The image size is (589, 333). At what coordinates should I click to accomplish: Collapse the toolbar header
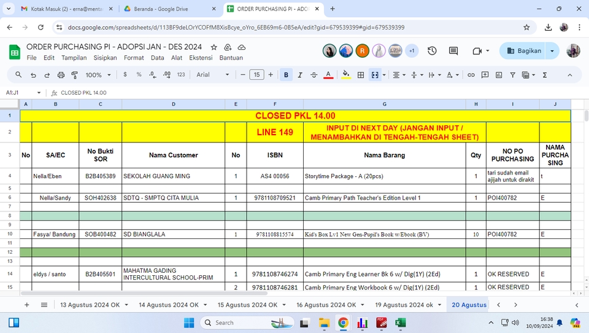pyautogui.click(x=570, y=75)
